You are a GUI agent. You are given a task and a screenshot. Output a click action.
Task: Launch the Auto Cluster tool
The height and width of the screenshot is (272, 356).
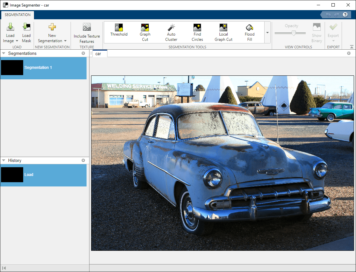171,32
